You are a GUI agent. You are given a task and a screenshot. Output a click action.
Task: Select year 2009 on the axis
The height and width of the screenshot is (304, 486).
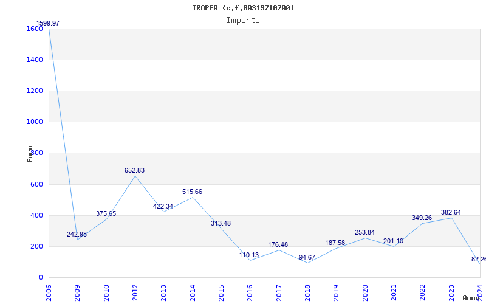coord(78,291)
